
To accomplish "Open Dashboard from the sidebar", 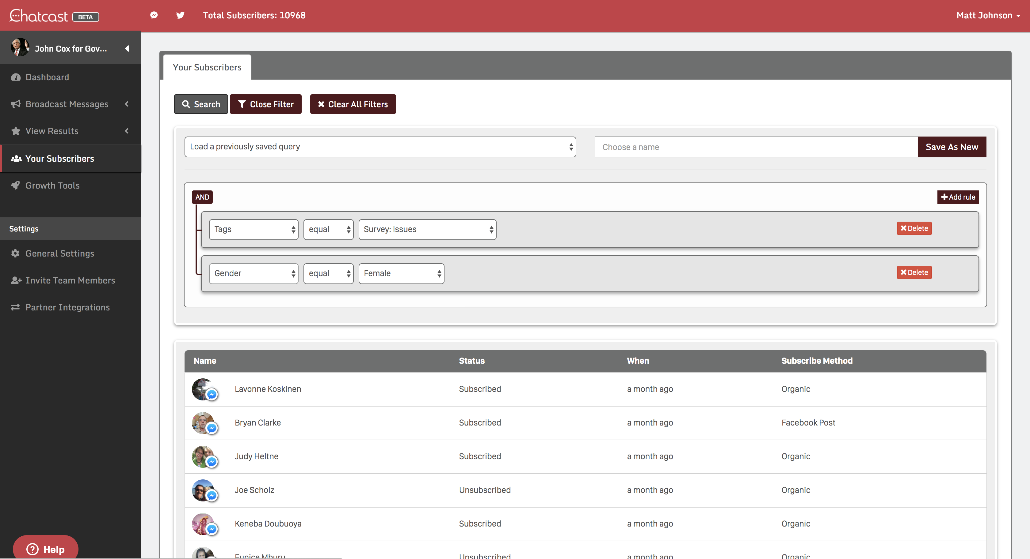I will coord(47,77).
